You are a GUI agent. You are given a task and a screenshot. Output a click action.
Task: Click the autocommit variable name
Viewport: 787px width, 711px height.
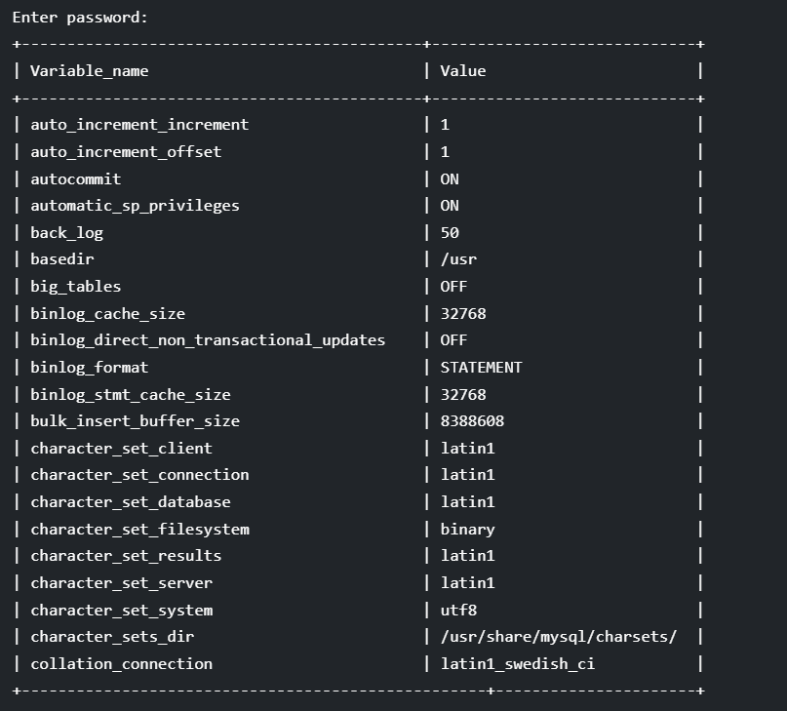[76, 179]
